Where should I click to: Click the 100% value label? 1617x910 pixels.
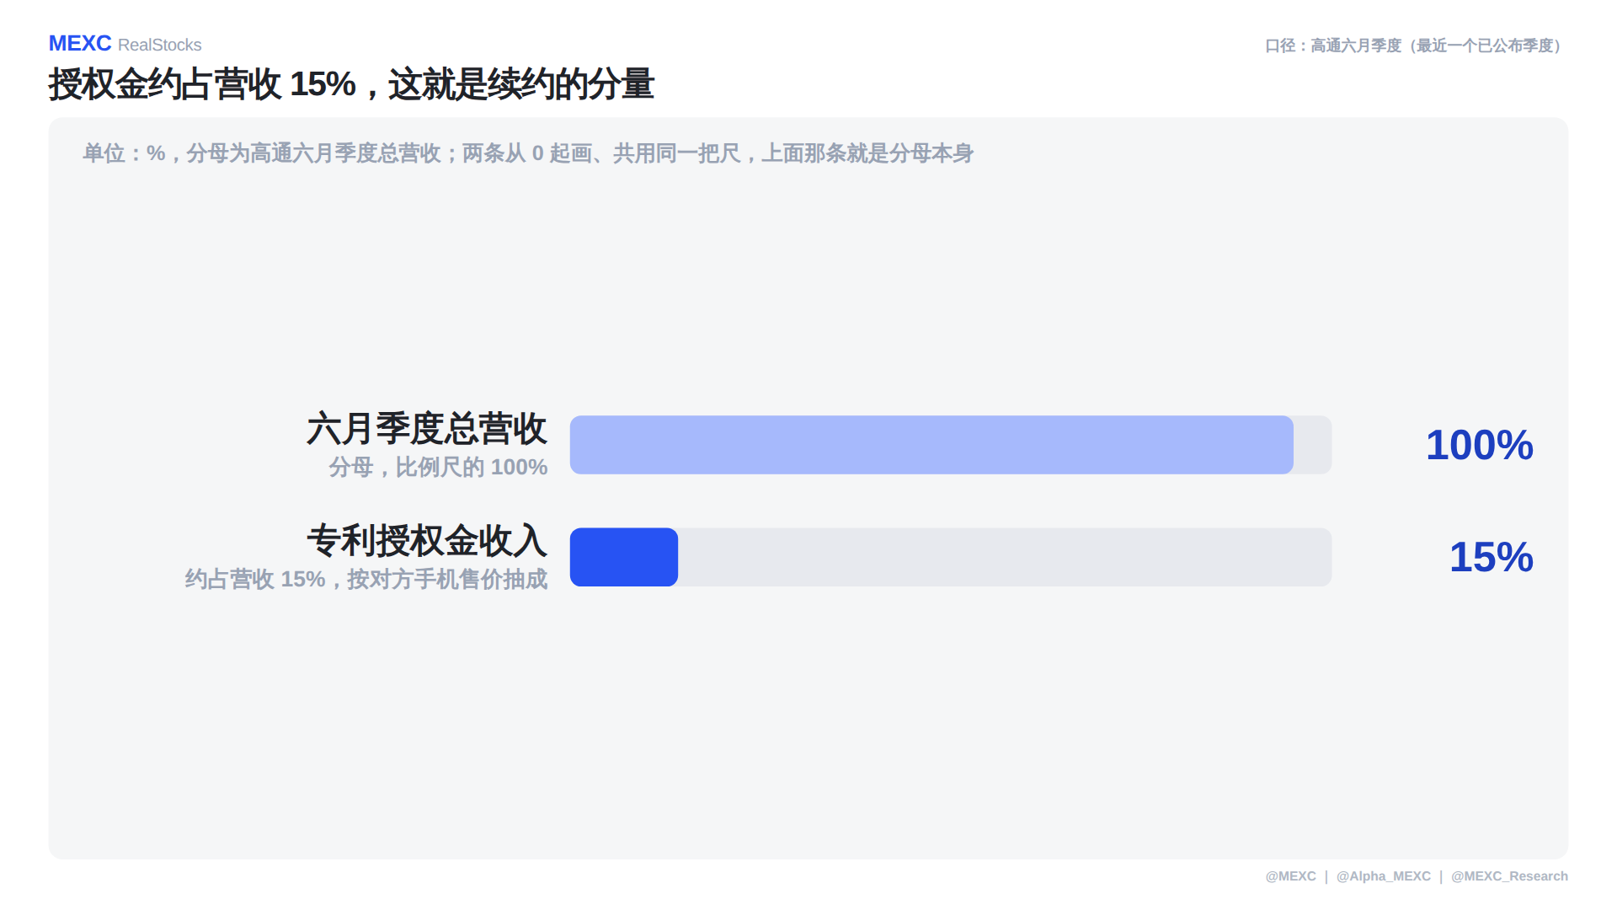[x=1480, y=445]
